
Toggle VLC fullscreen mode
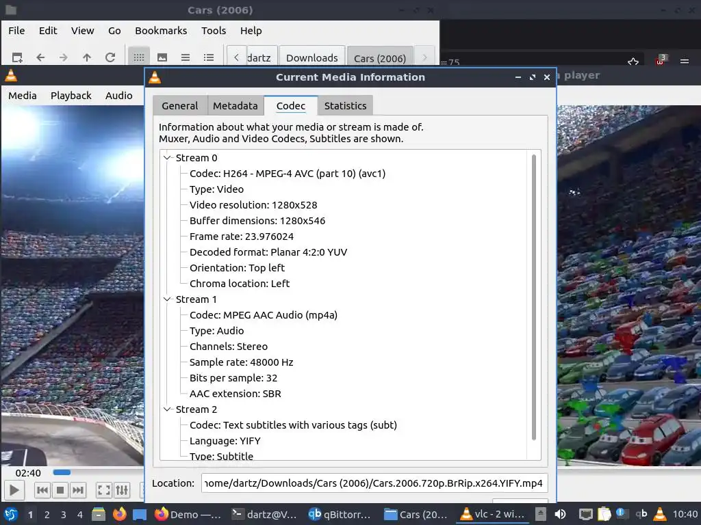104,491
